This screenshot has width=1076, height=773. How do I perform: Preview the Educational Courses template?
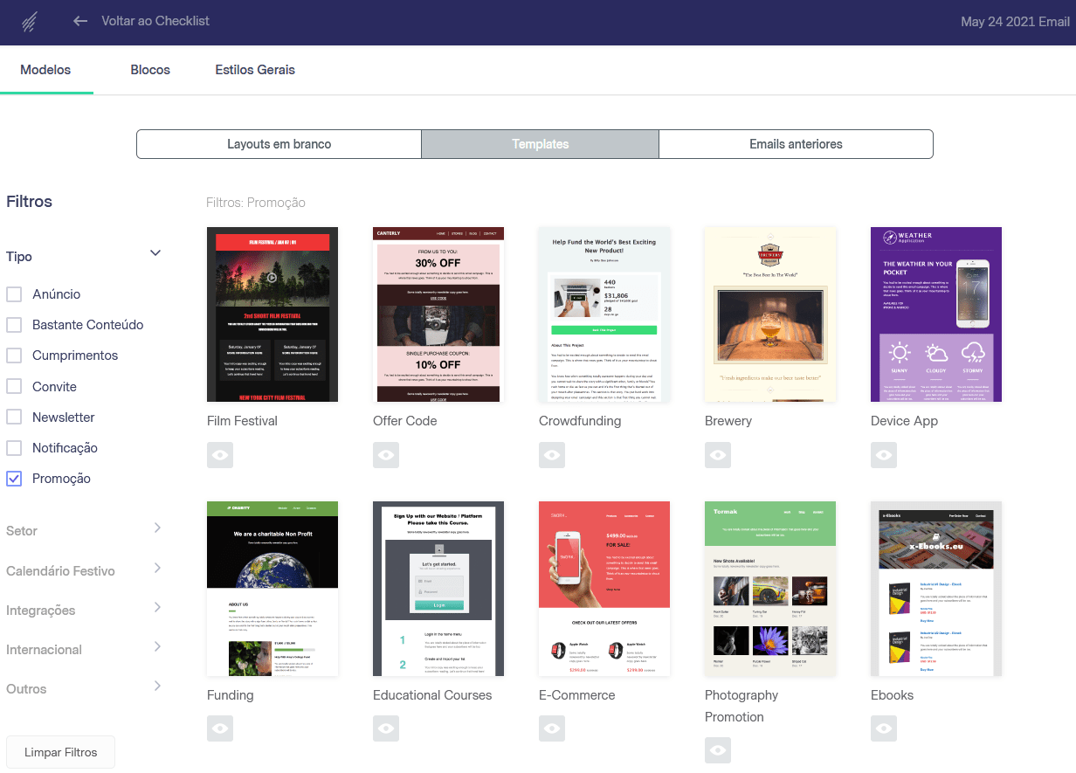pyautogui.click(x=385, y=728)
